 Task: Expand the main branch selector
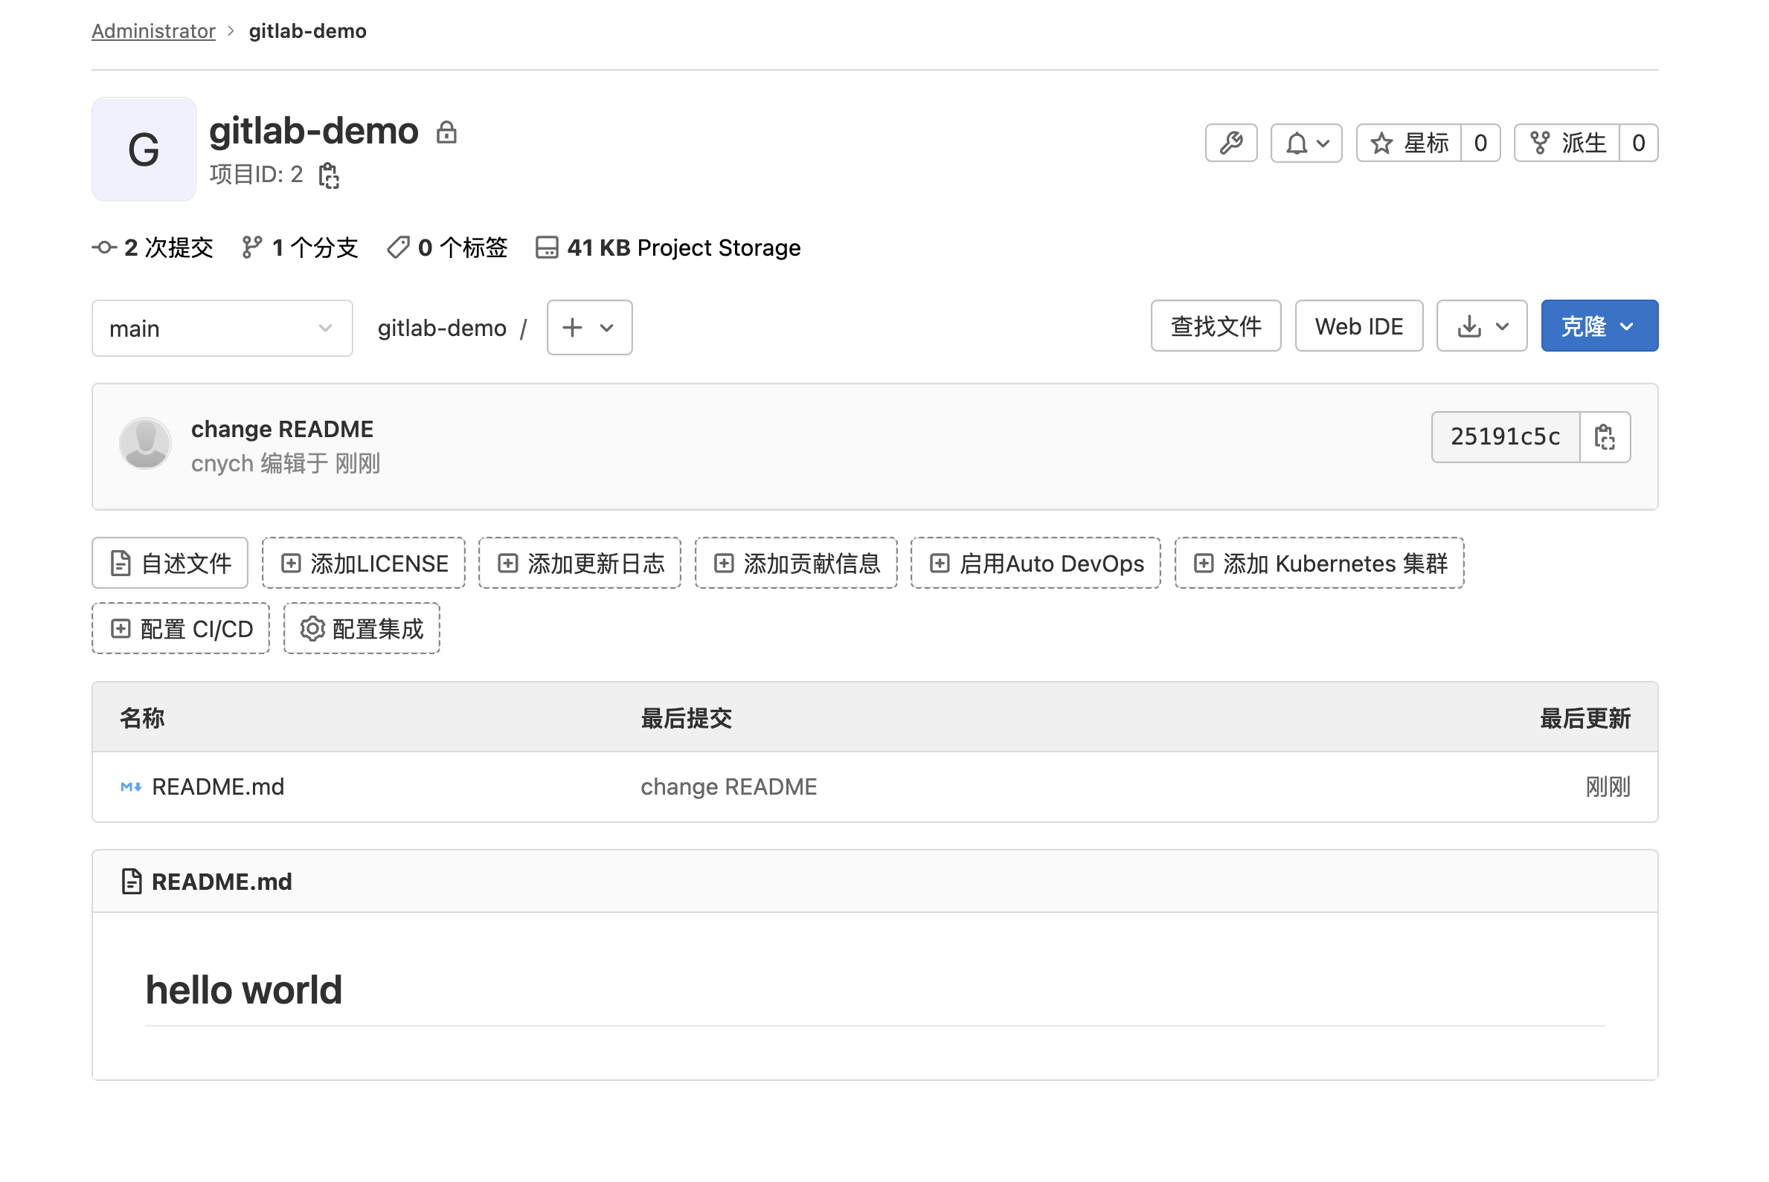222,328
